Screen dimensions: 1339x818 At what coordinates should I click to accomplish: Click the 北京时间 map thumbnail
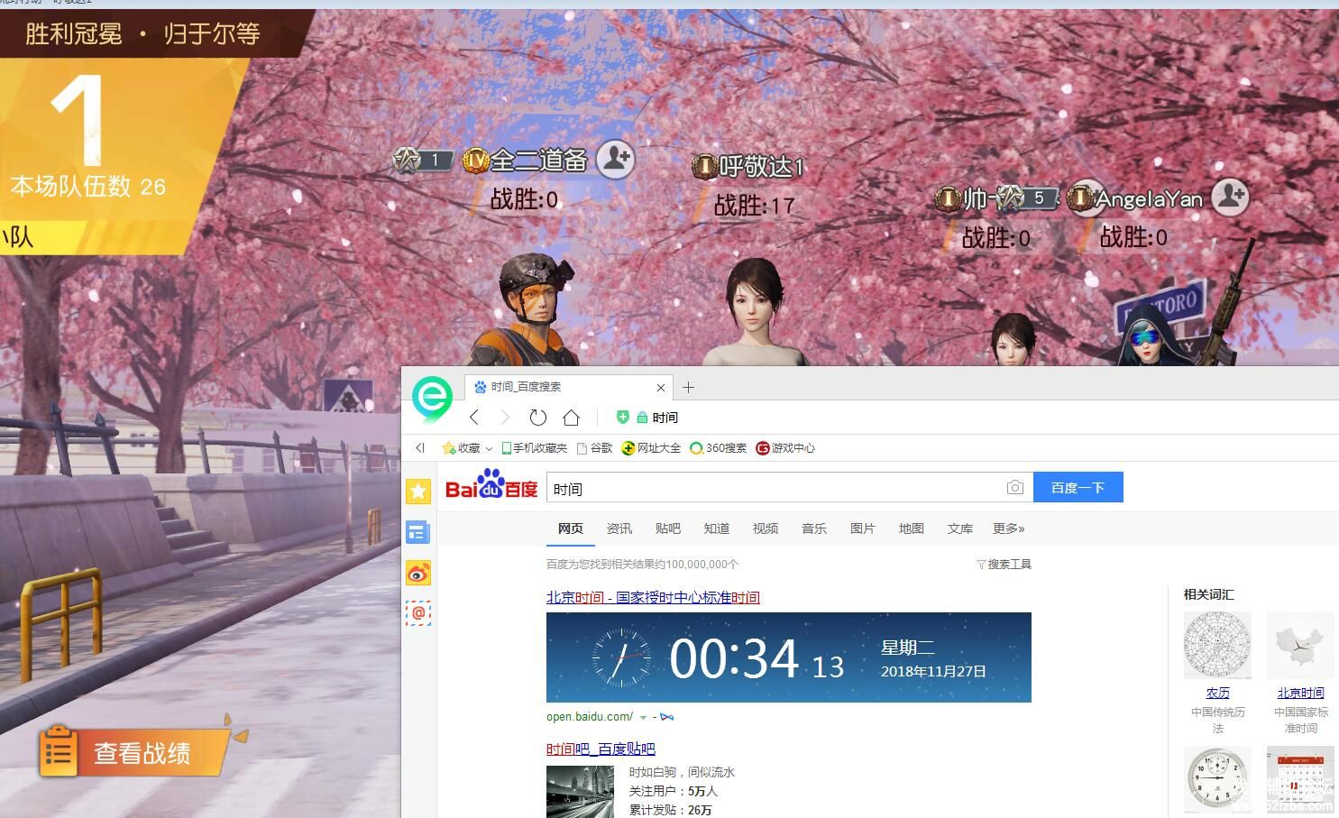[1300, 645]
